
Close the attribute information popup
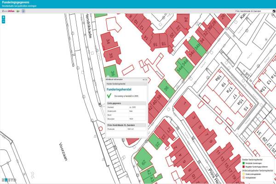click(x=145, y=80)
